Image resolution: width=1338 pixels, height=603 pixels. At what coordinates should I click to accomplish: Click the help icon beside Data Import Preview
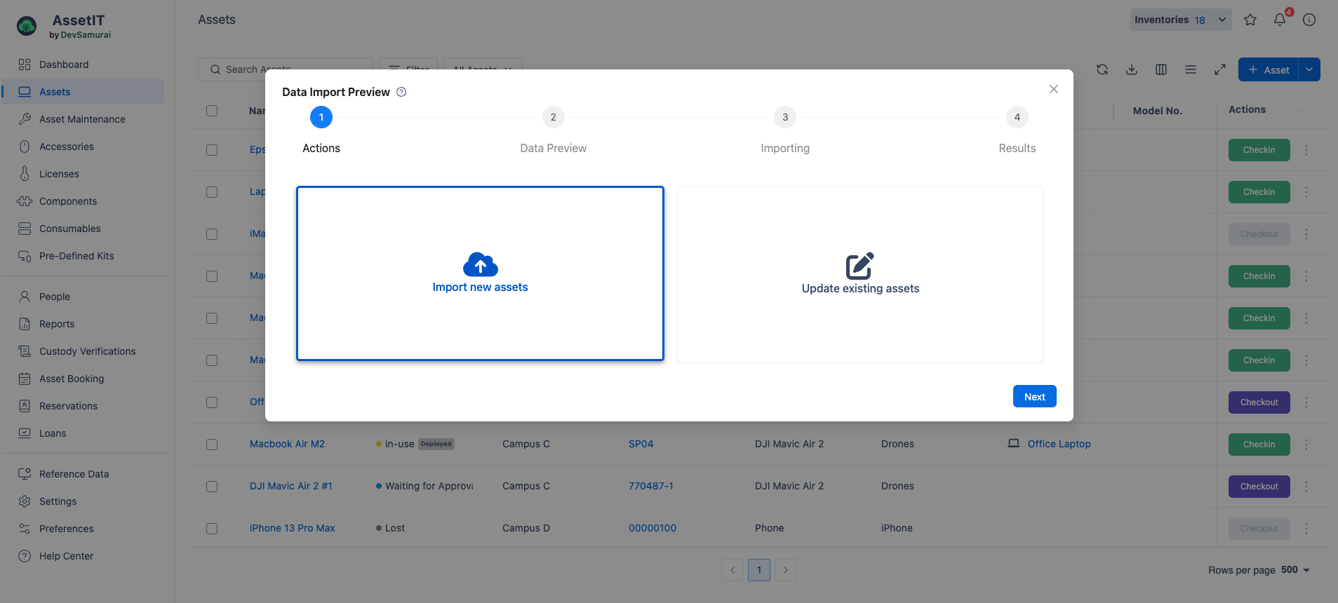401,92
